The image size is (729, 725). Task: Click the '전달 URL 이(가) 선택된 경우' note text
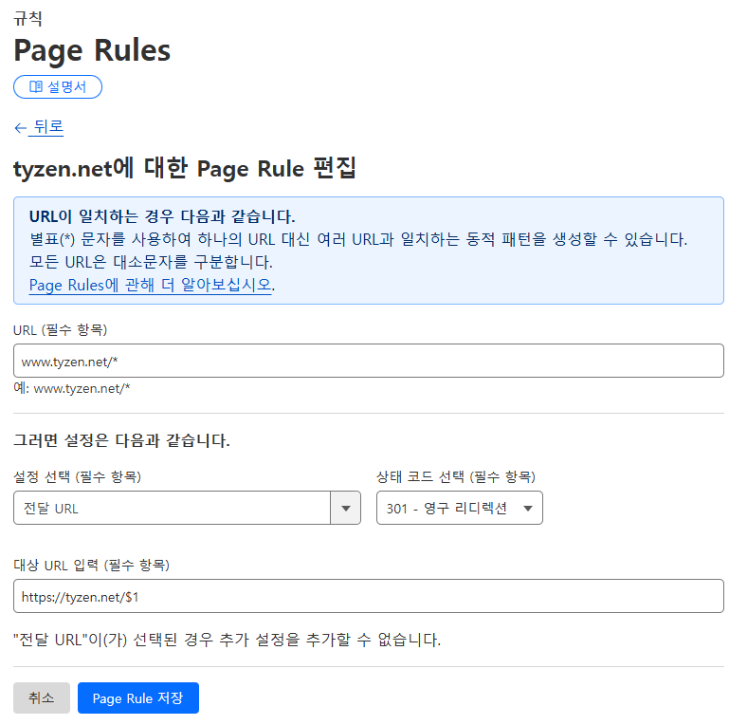tap(227, 640)
